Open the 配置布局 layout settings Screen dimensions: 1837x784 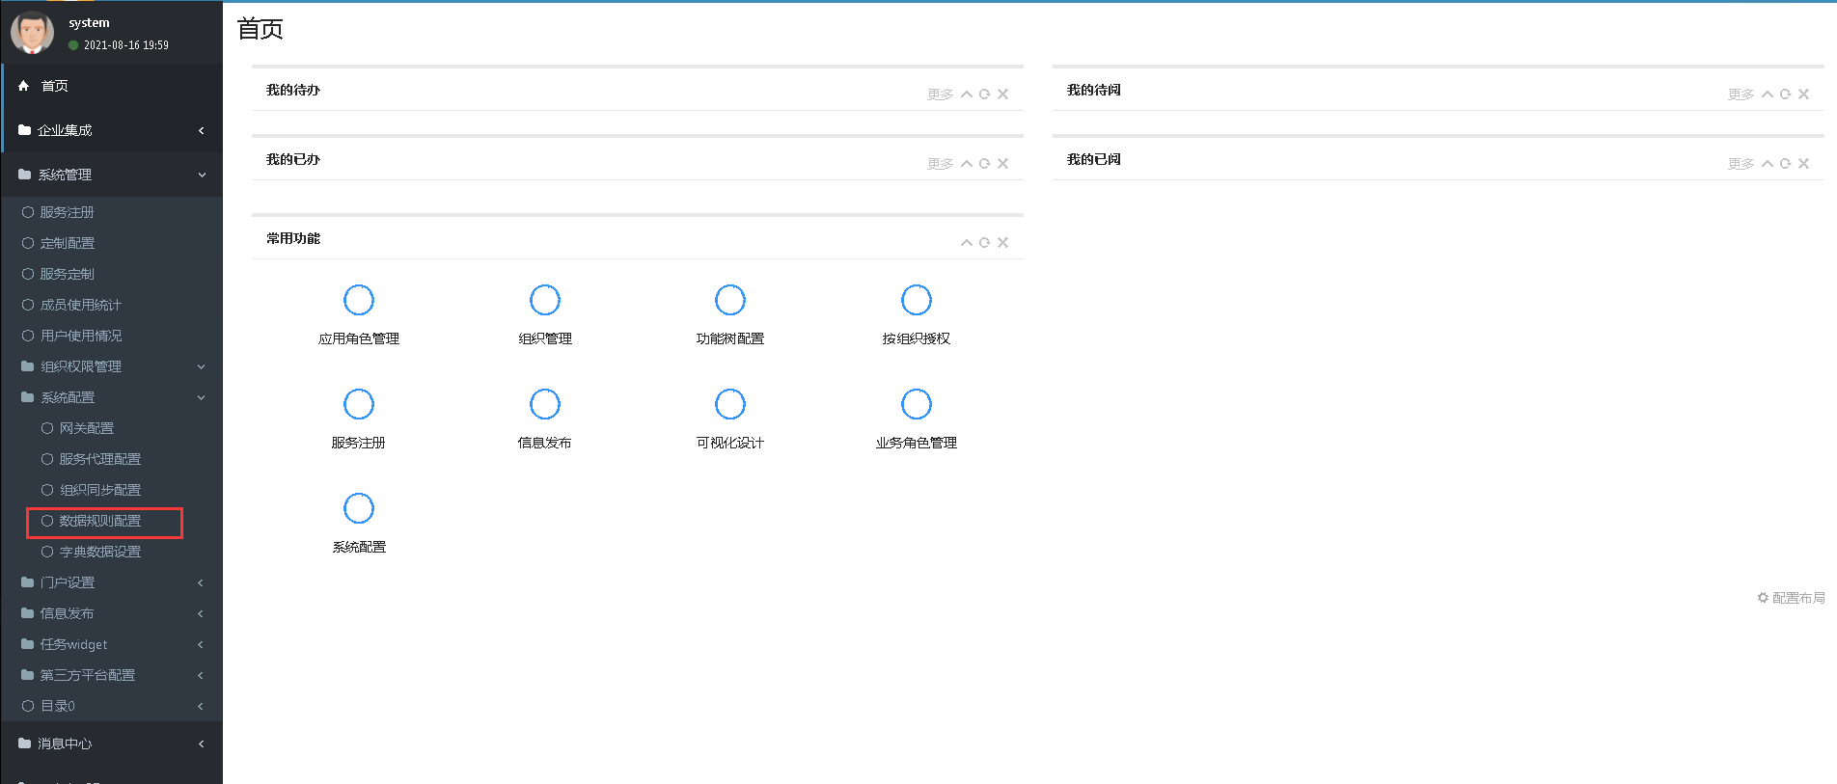(x=1792, y=598)
